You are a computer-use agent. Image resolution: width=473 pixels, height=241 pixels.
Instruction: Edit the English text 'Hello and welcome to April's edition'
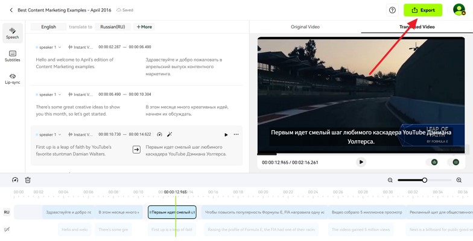pos(75,63)
